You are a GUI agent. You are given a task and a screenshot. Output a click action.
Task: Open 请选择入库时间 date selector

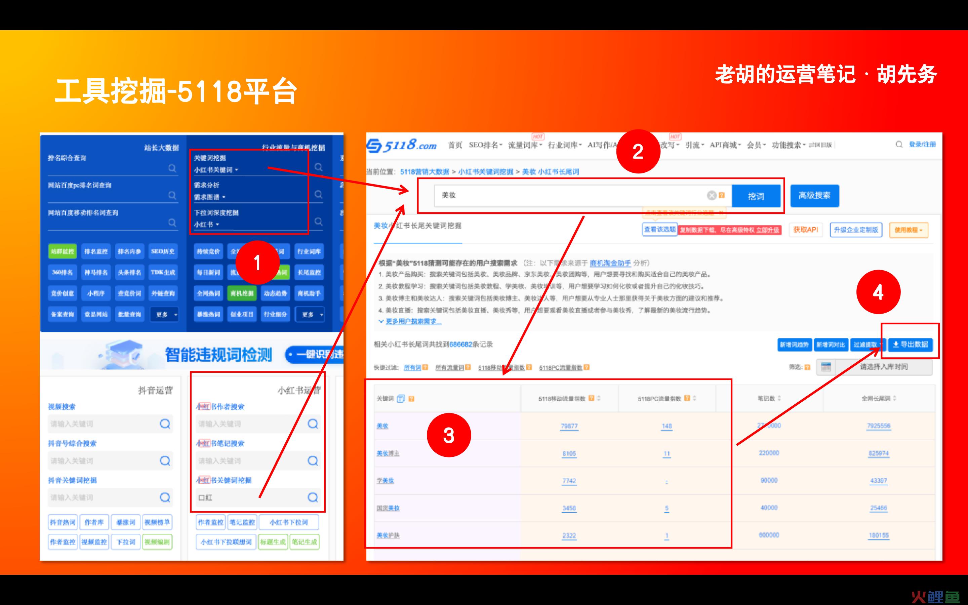884,367
